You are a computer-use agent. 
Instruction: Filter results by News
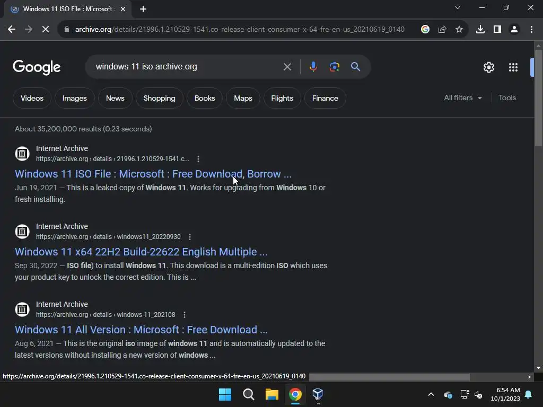coord(115,98)
